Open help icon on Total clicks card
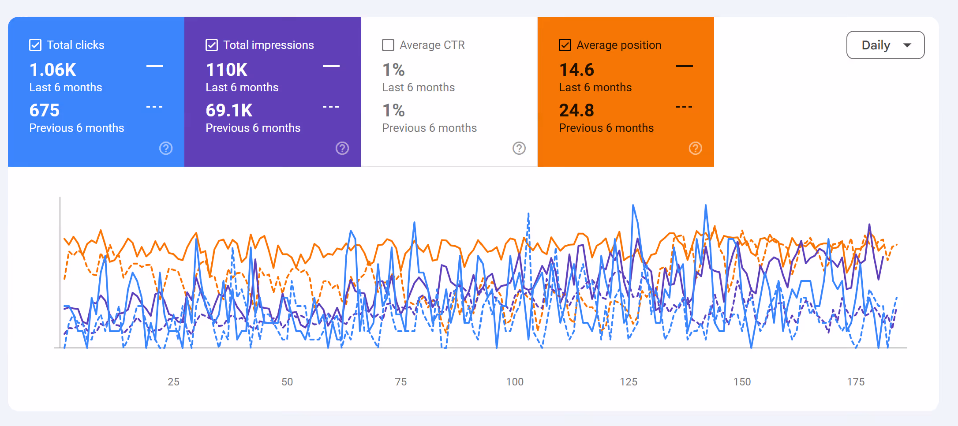 tap(166, 148)
